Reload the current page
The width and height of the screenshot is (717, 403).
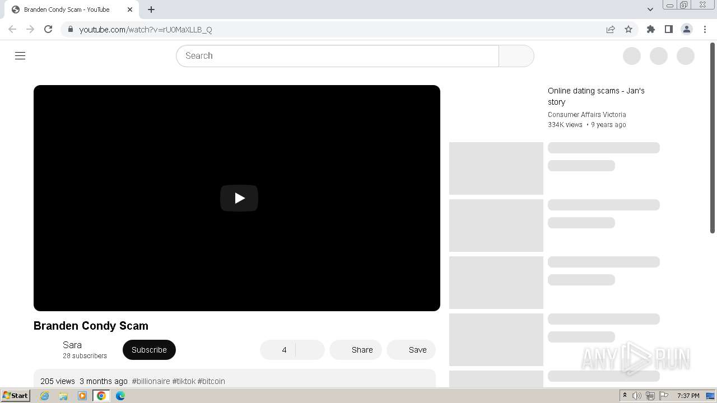(x=48, y=29)
